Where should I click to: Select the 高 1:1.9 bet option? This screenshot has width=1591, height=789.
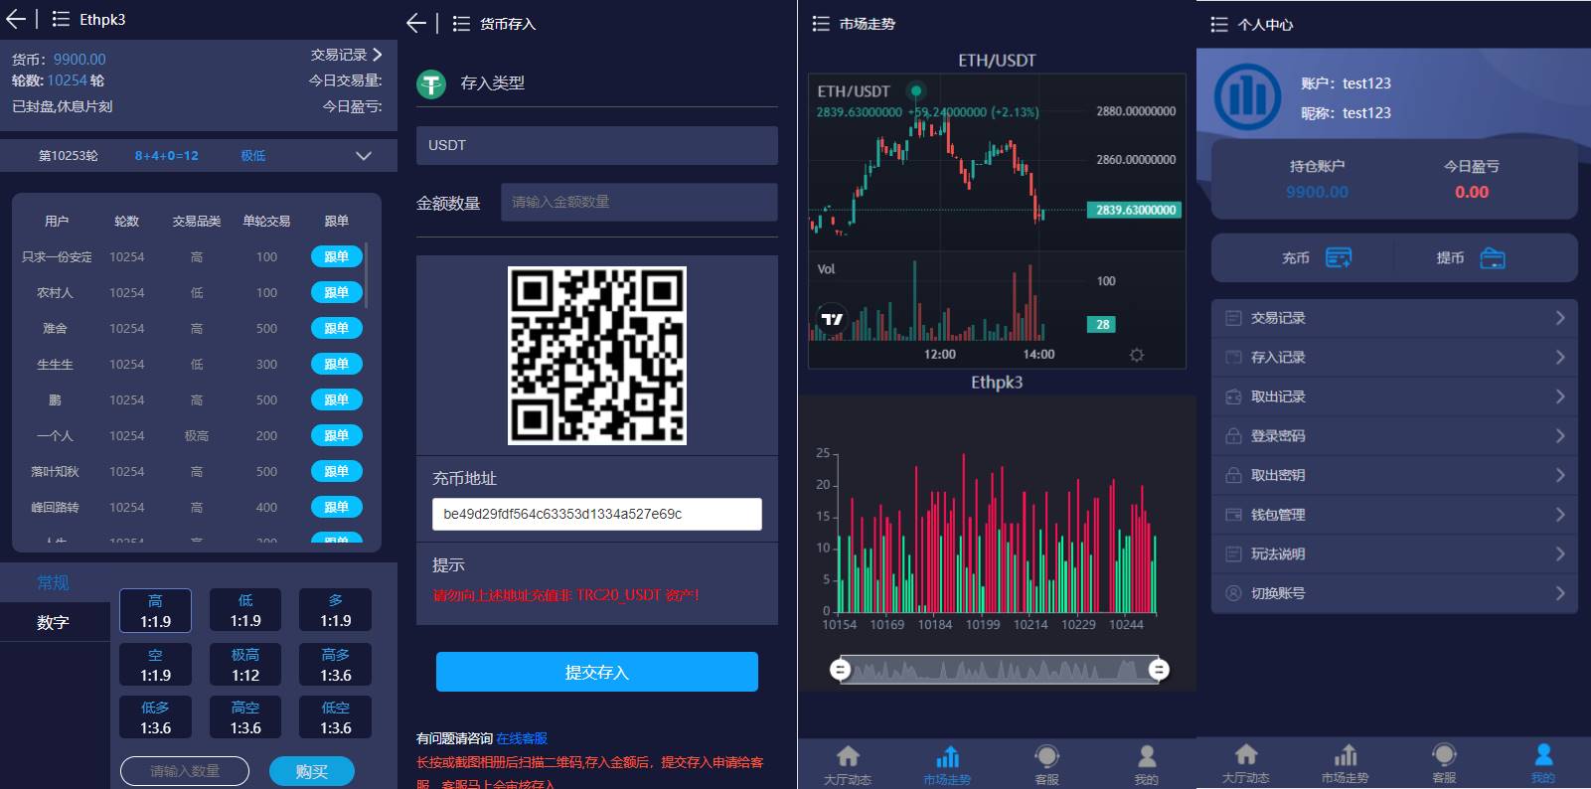(156, 611)
